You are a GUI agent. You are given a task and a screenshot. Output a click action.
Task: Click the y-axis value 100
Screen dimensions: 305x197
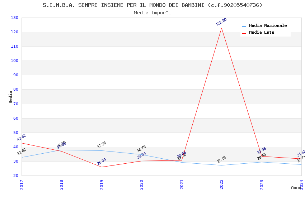click(15, 61)
